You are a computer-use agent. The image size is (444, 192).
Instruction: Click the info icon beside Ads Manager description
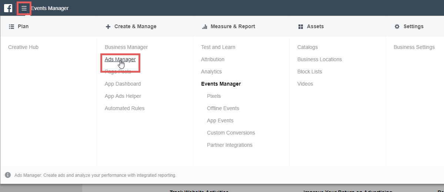click(8, 175)
